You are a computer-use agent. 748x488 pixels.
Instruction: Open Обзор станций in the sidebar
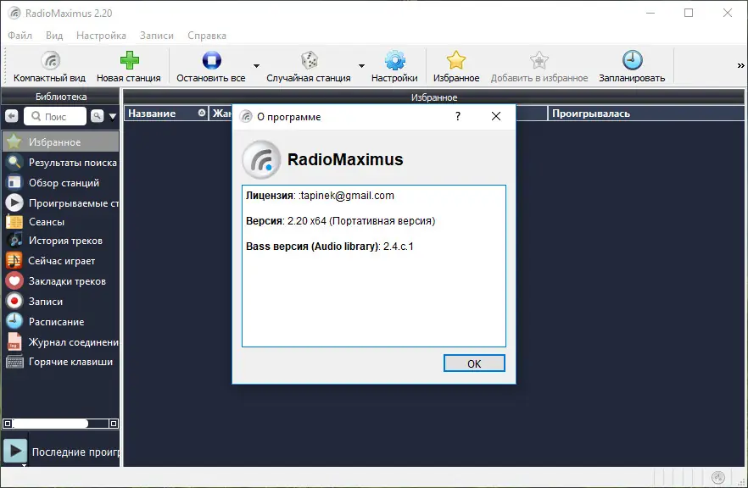point(53,182)
